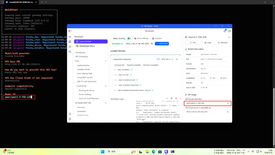The image size is (275, 155).
Task: Collapse the Developer Logs chevron
Action: (181, 98)
